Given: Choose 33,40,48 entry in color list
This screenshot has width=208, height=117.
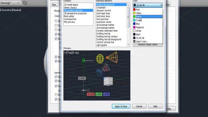Looking at the screenshot, I should [148, 38].
